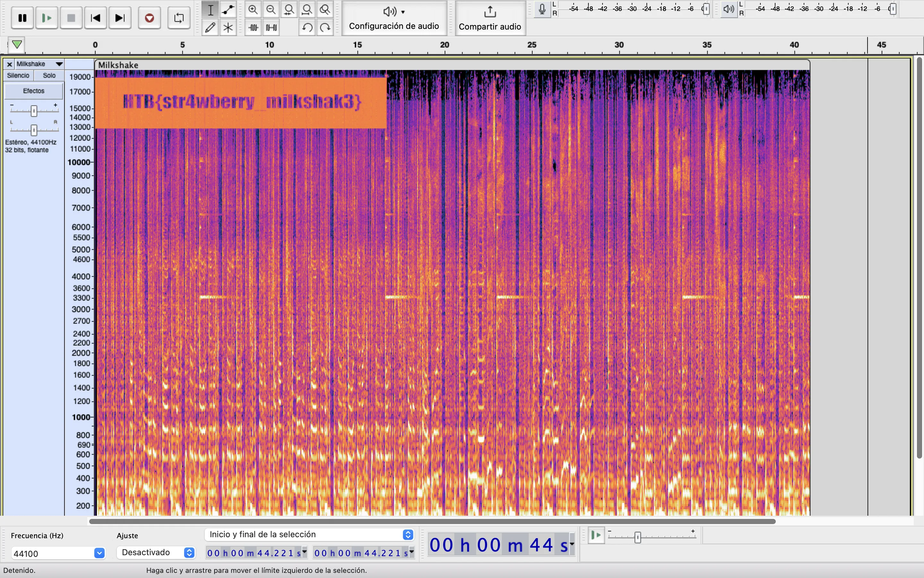The height and width of the screenshot is (578, 924).
Task: Click the 35 second mark on the timeline
Action: [x=707, y=45]
